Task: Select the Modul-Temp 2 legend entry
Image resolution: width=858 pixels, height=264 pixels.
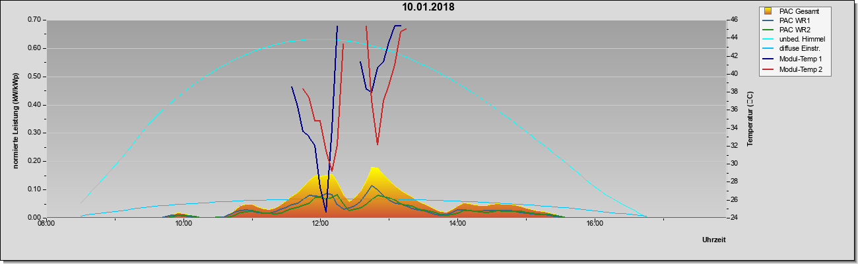Action: pyautogui.click(x=793, y=70)
